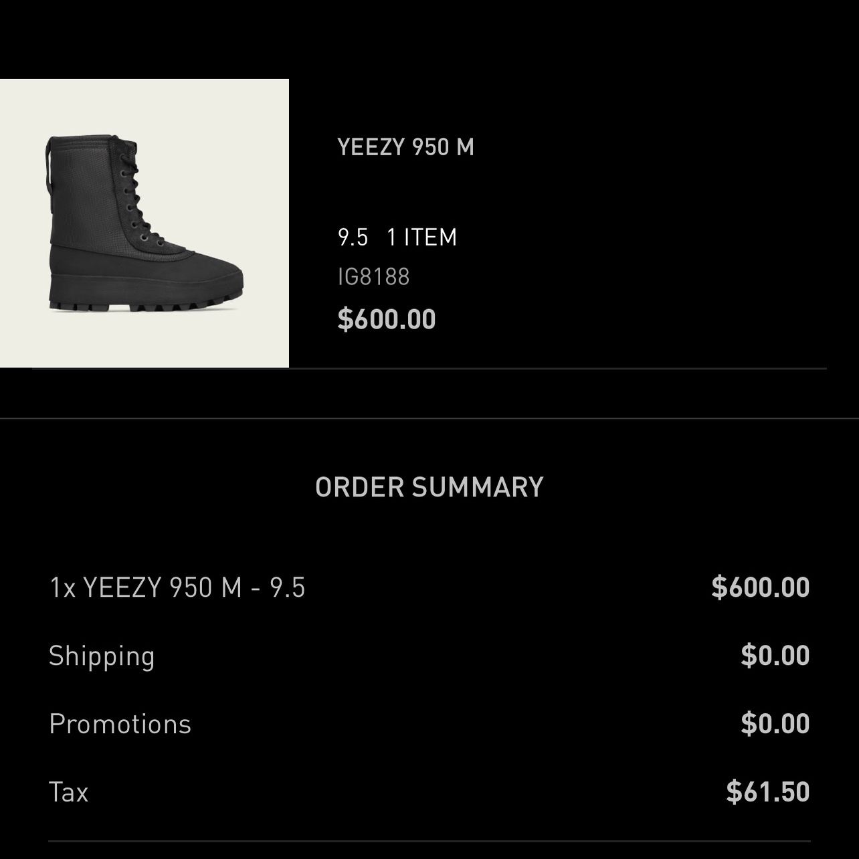Click the boot laces in product photo
The image size is (859, 859).
139,193
